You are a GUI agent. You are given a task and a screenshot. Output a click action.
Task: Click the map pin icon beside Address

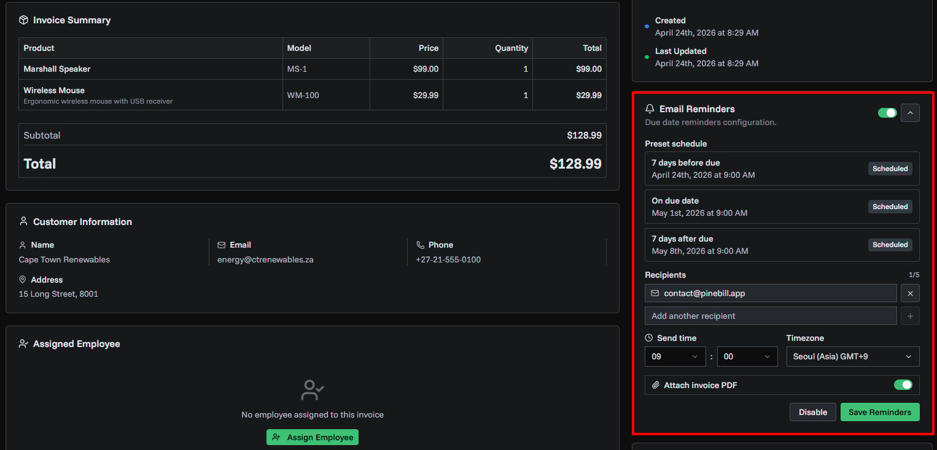click(x=23, y=280)
